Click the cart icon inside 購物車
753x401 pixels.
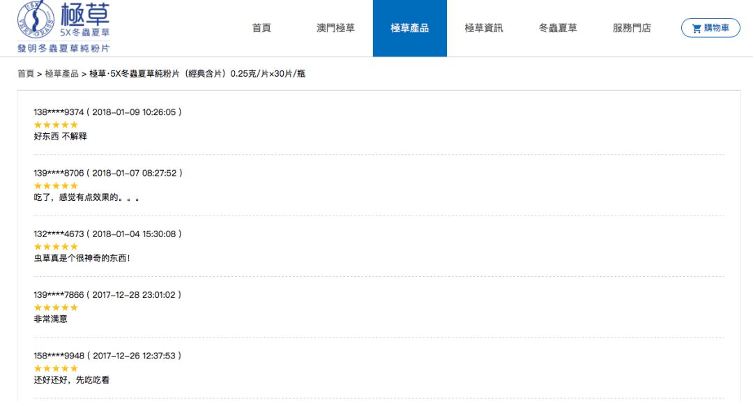697,29
